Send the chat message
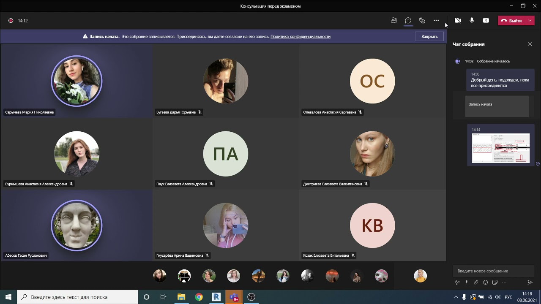The height and width of the screenshot is (304, 541). [x=530, y=282]
